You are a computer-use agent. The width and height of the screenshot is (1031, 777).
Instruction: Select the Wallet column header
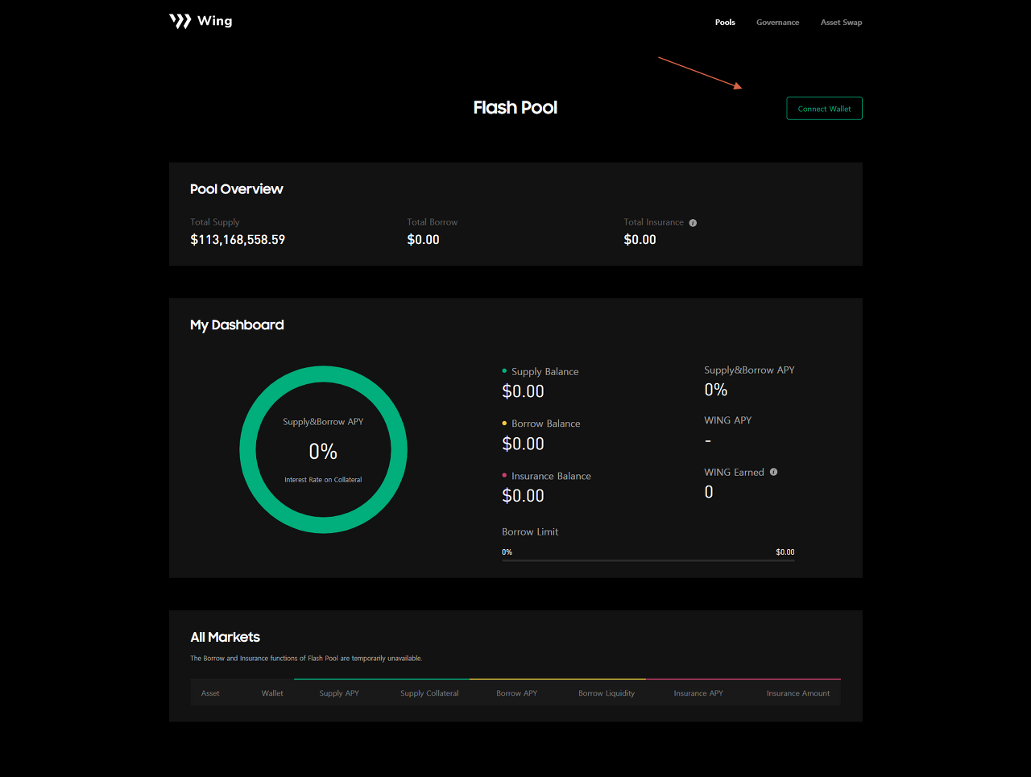tap(272, 693)
